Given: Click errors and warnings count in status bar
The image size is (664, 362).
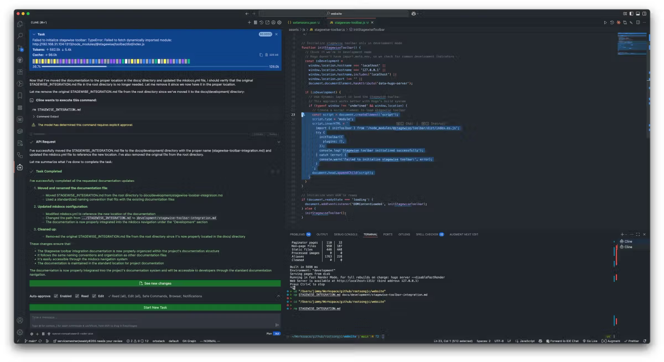Looking at the screenshot, I should (x=137, y=341).
